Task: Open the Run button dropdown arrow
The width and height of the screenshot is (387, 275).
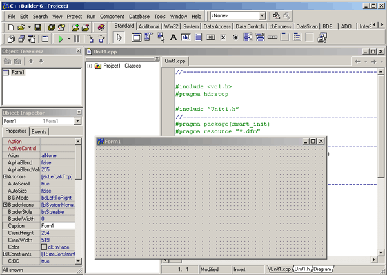Action: (69, 39)
